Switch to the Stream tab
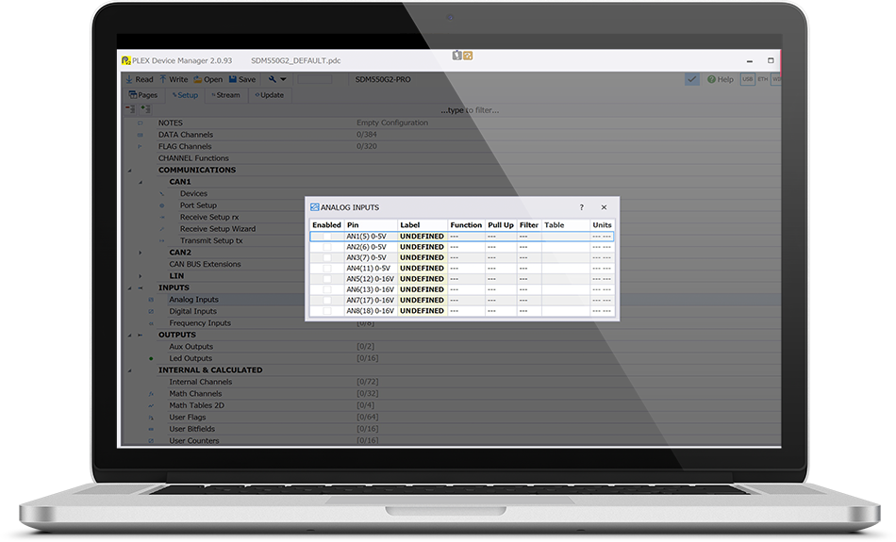Screen dimensions: 896x542 point(225,95)
